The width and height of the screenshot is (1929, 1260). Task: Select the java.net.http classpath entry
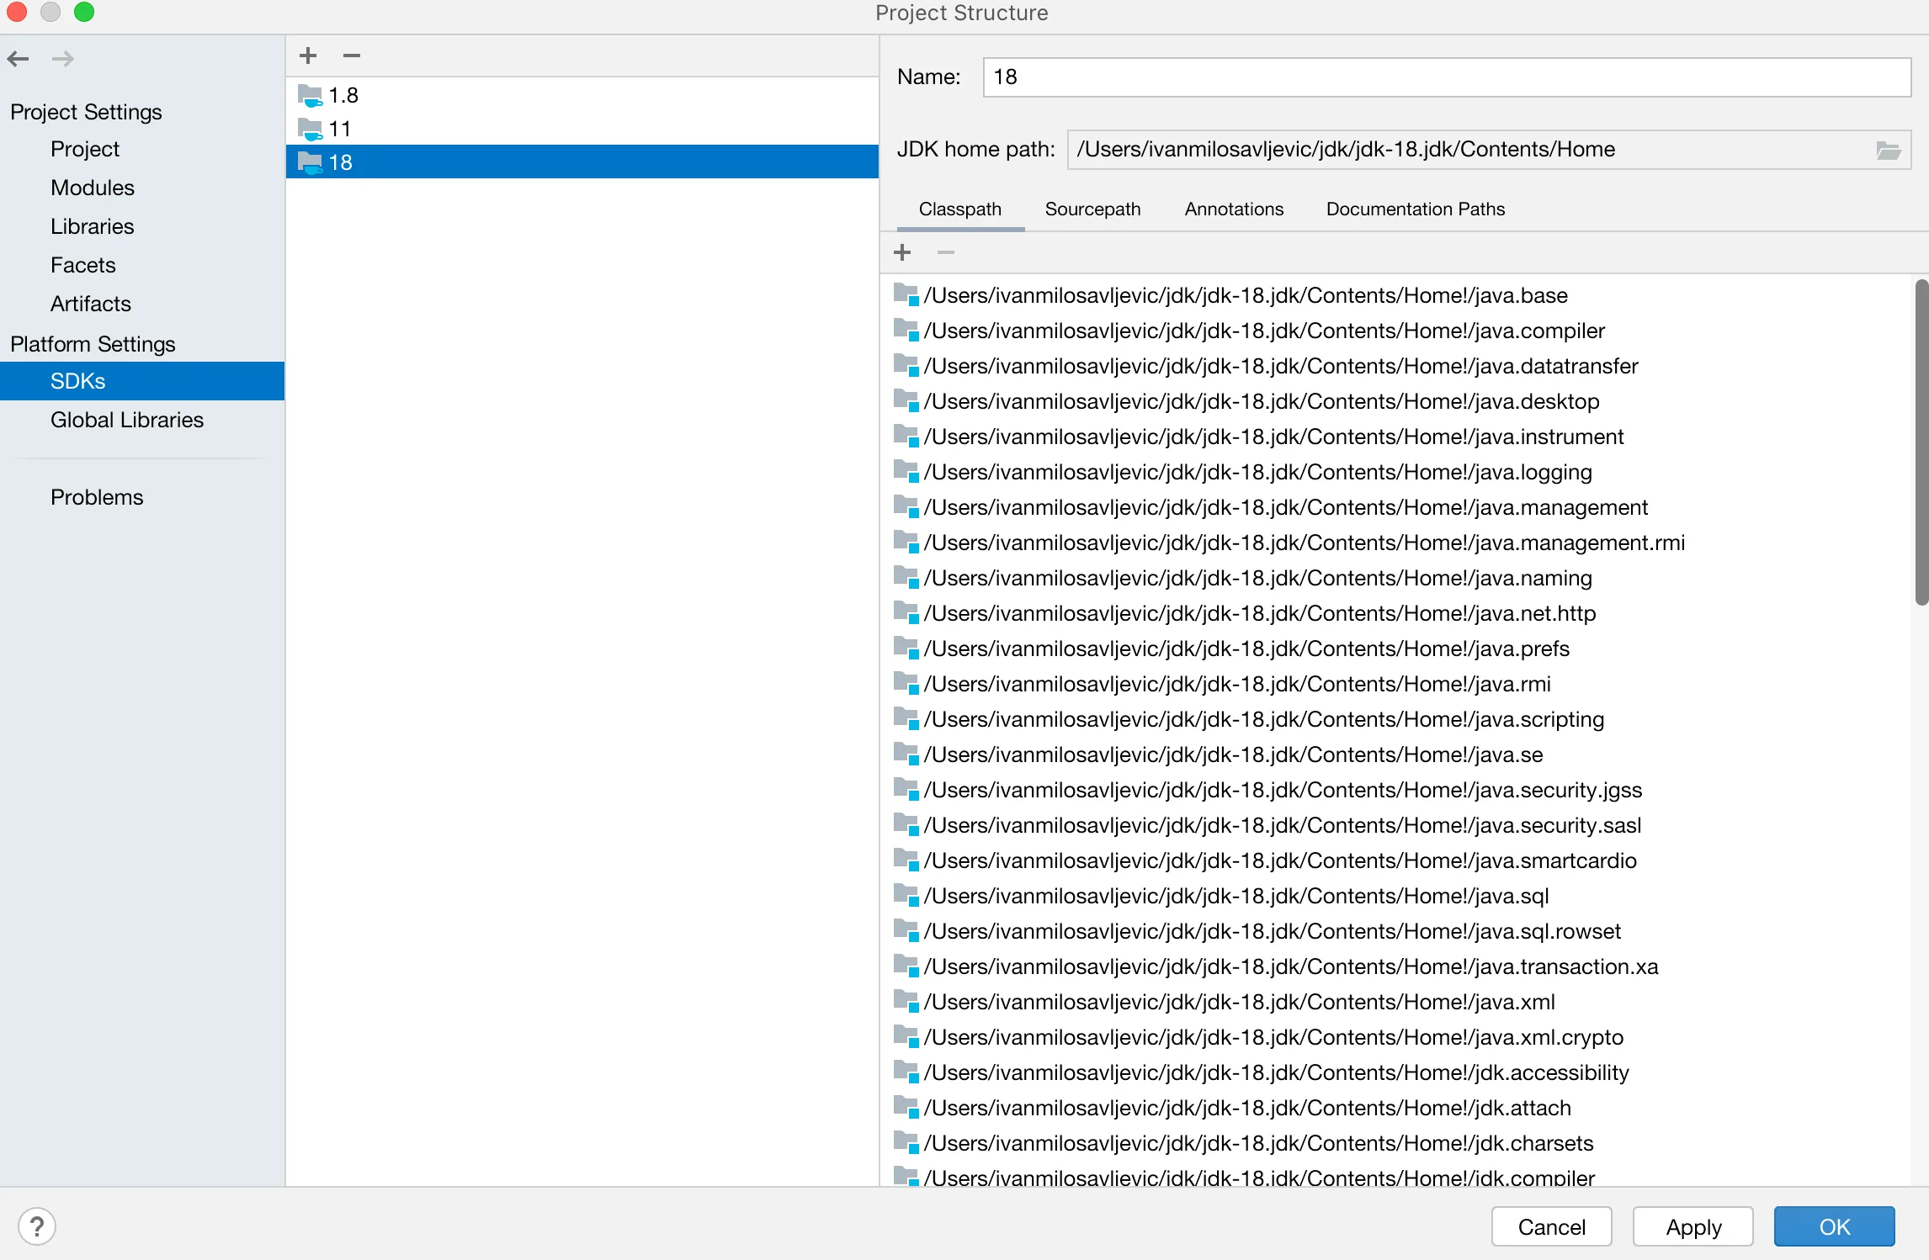(1397, 613)
